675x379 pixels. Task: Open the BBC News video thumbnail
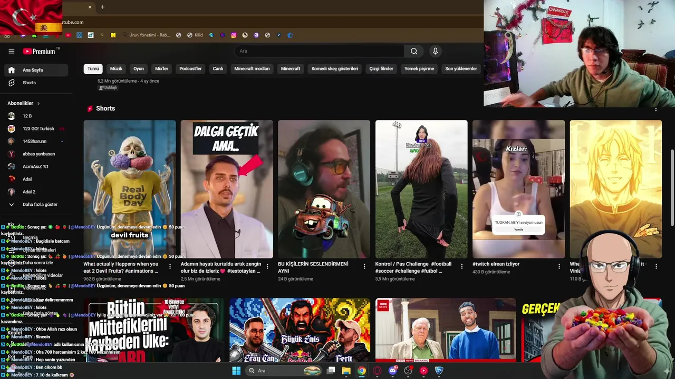pos(446,330)
